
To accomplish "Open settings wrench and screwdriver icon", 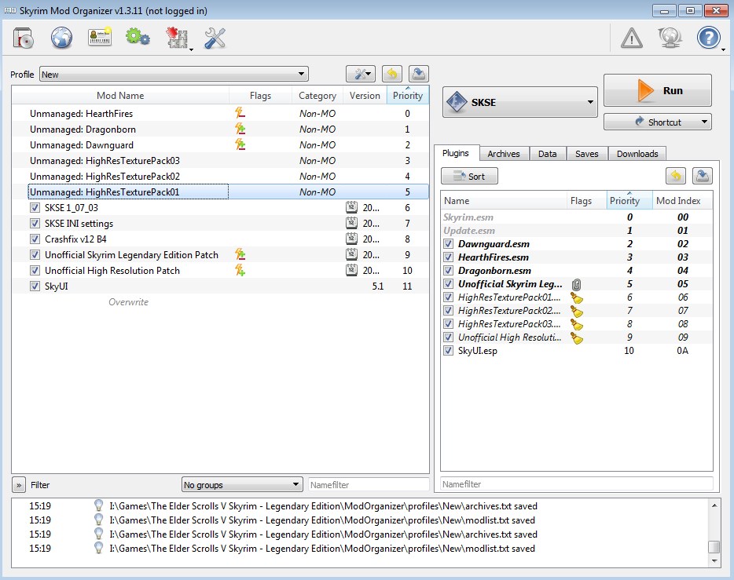I will coord(215,38).
